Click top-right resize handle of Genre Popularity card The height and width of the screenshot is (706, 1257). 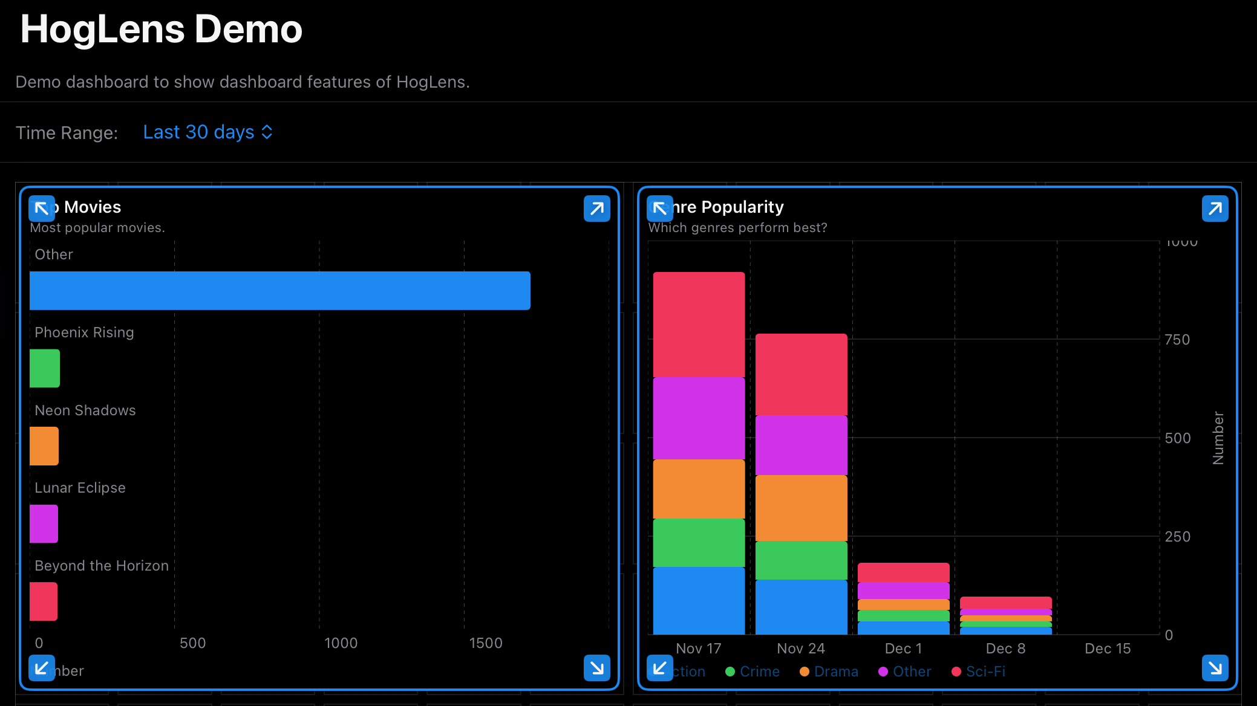point(1215,209)
